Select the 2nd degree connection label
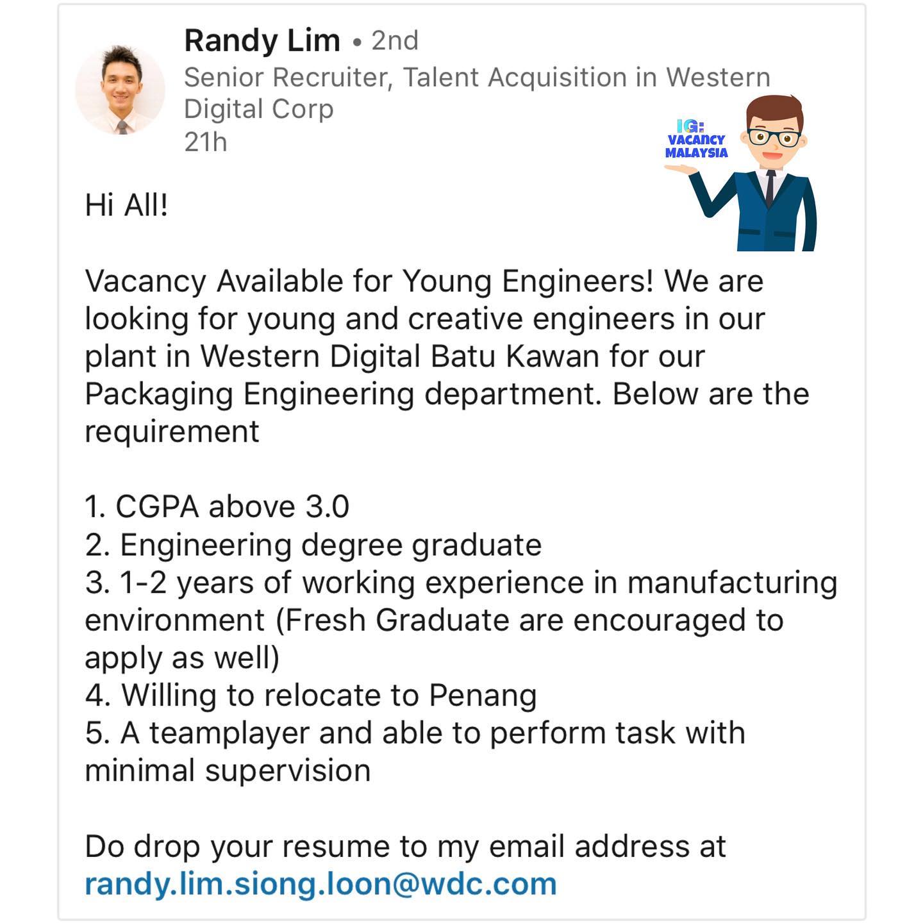 [395, 41]
